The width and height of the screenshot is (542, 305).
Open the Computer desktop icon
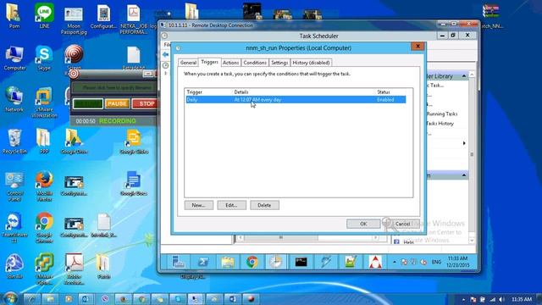pos(14,58)
